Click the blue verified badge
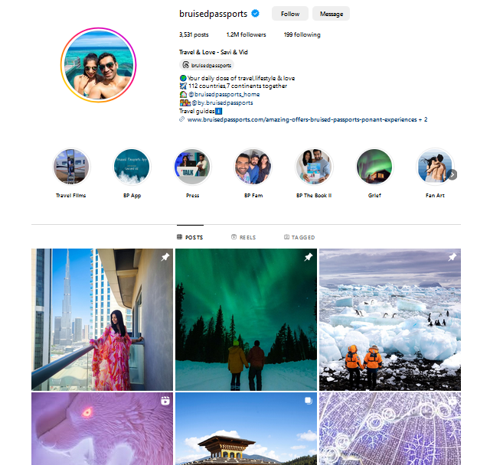Viewport: 490px width, 465px height. tap(255, 14)
